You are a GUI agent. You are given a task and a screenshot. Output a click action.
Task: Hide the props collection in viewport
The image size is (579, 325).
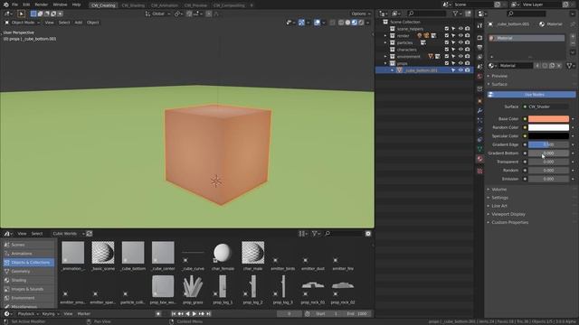point(460,63)
